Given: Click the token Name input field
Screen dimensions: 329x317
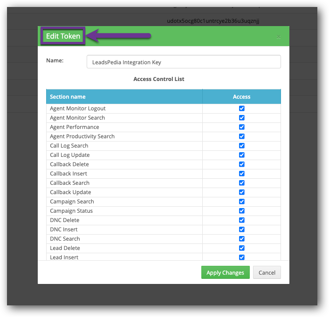Looking at the screenshot, I should click(184, 62).
